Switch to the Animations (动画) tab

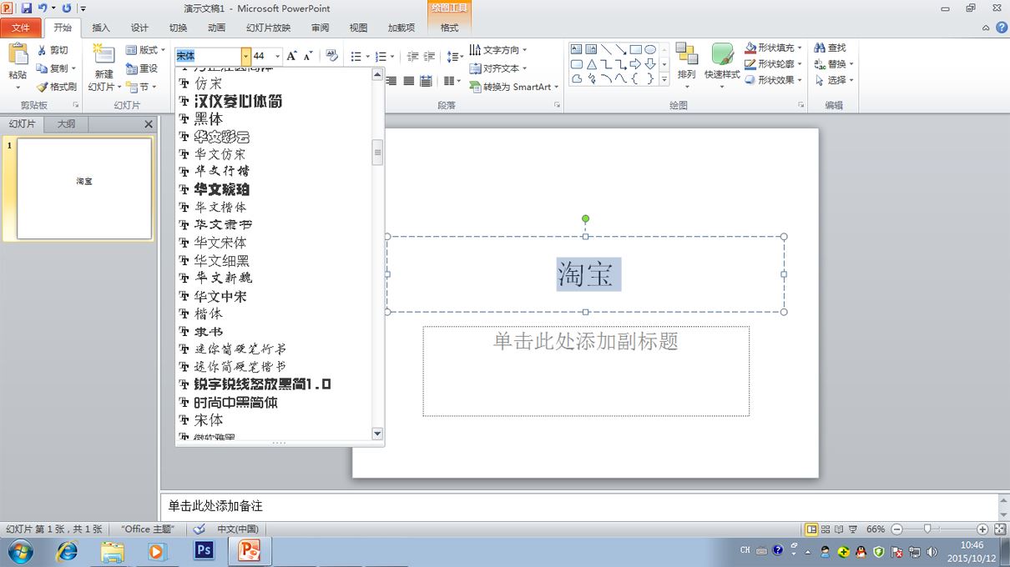216,28
